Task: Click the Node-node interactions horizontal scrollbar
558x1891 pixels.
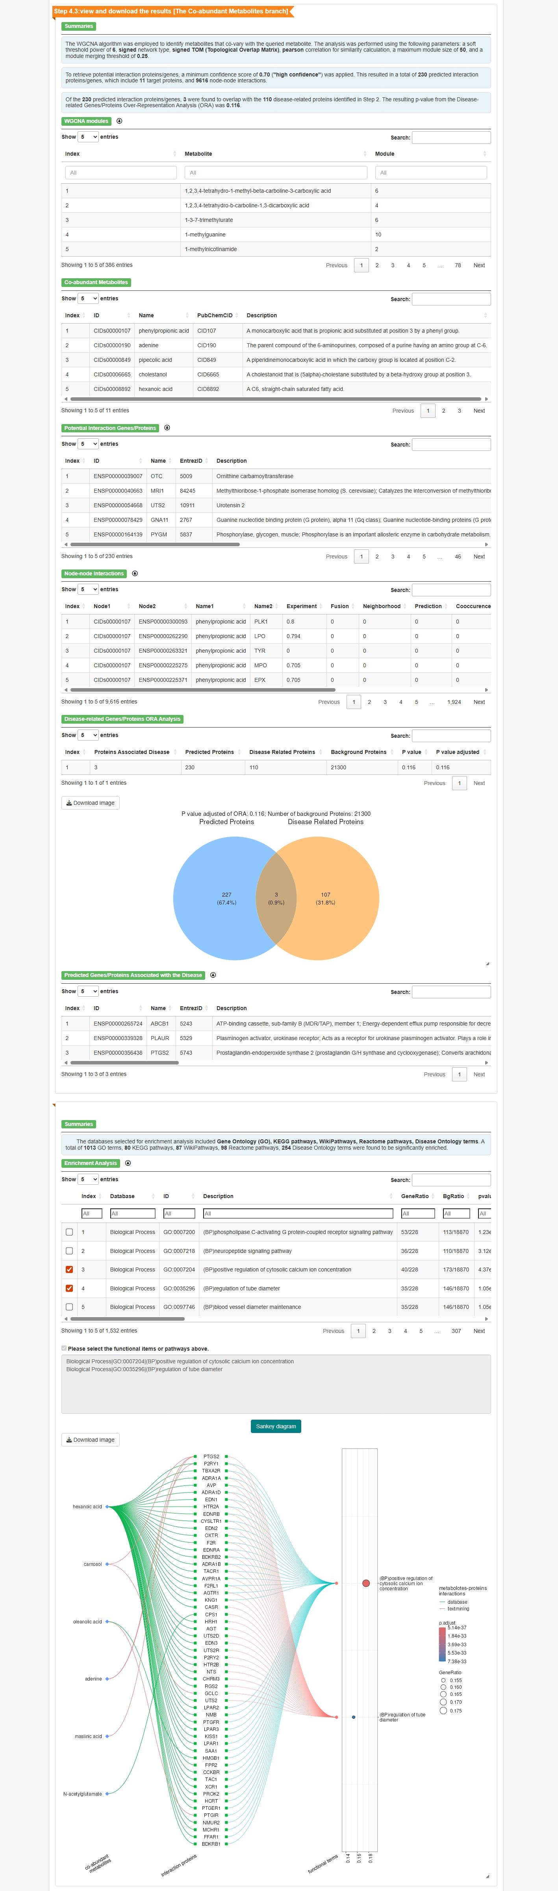Action: [202, 690]
